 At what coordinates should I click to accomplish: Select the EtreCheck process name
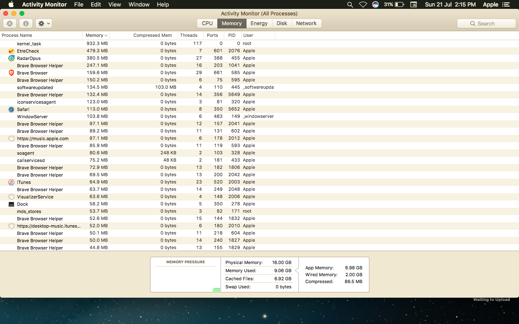pos(28,51)
